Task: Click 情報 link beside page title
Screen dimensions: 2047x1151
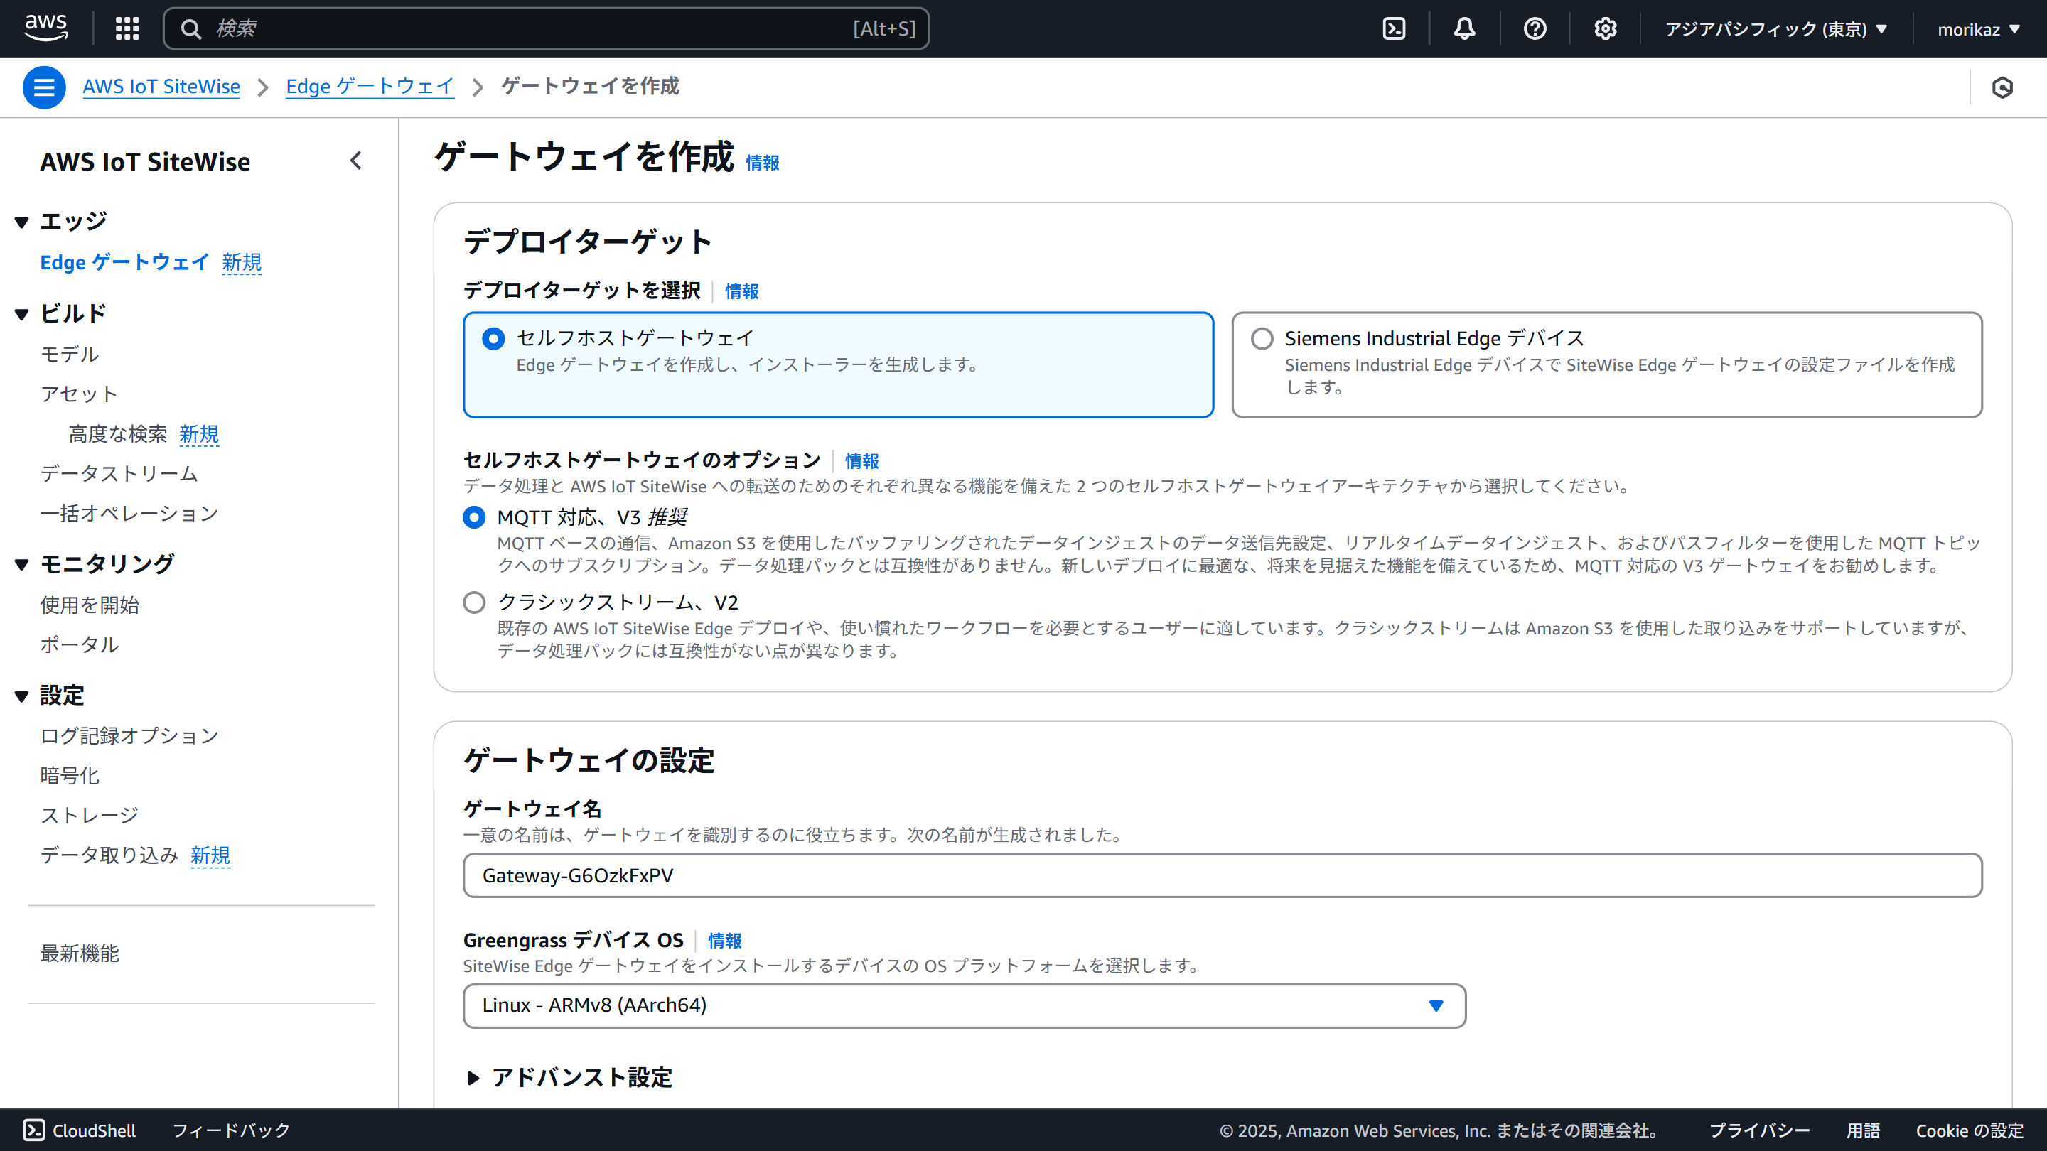Action: [763, 163]
